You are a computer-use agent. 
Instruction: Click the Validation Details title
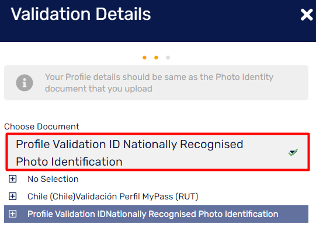coord(81,14)
